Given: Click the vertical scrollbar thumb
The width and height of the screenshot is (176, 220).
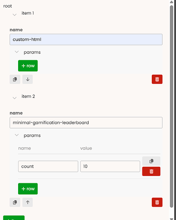Looking at the screenshot, I should tap(172, 107).
